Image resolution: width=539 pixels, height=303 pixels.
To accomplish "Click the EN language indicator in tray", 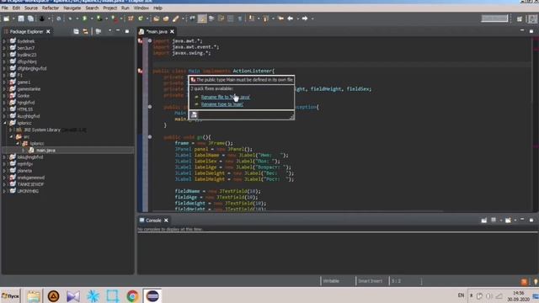I will tap(461, 295).
